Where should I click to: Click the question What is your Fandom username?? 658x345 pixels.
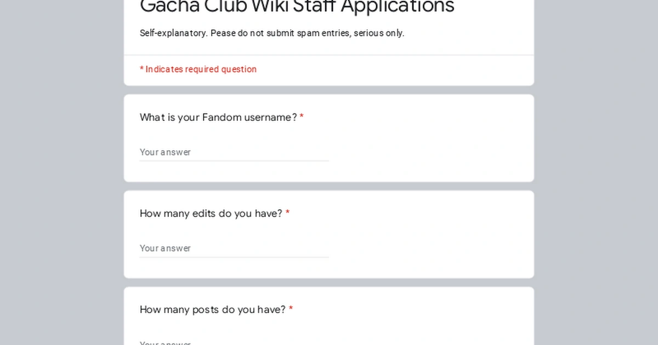point(218,117)
